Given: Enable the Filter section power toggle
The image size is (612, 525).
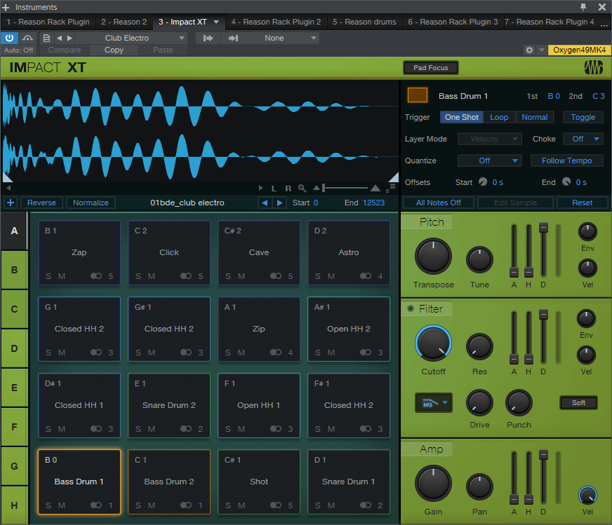Looking at the screenshot, I should pyautogui.click(x=410, y=308).
